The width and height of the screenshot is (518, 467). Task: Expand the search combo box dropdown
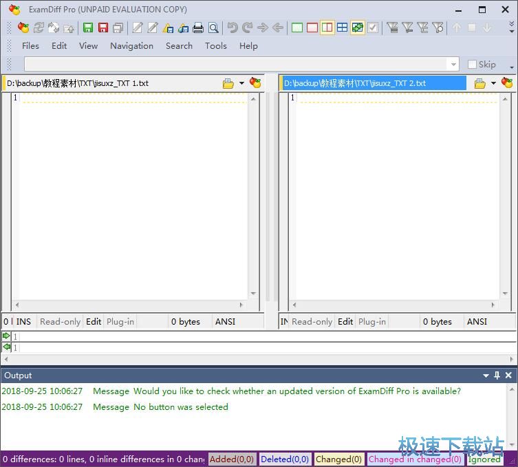pyautogui.click(x=453, y=64)
